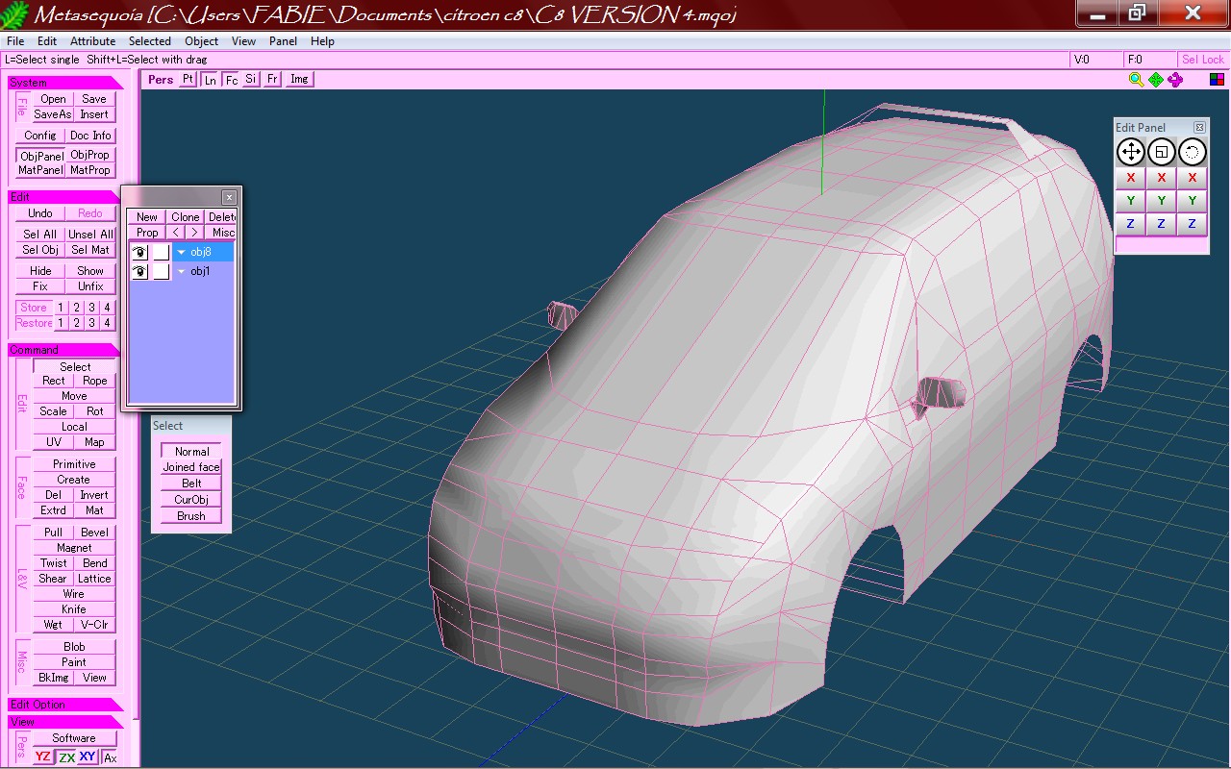Click the blue Z button under rotate
This screenshot has height=769, width=1231.
tap(1192, 224)
